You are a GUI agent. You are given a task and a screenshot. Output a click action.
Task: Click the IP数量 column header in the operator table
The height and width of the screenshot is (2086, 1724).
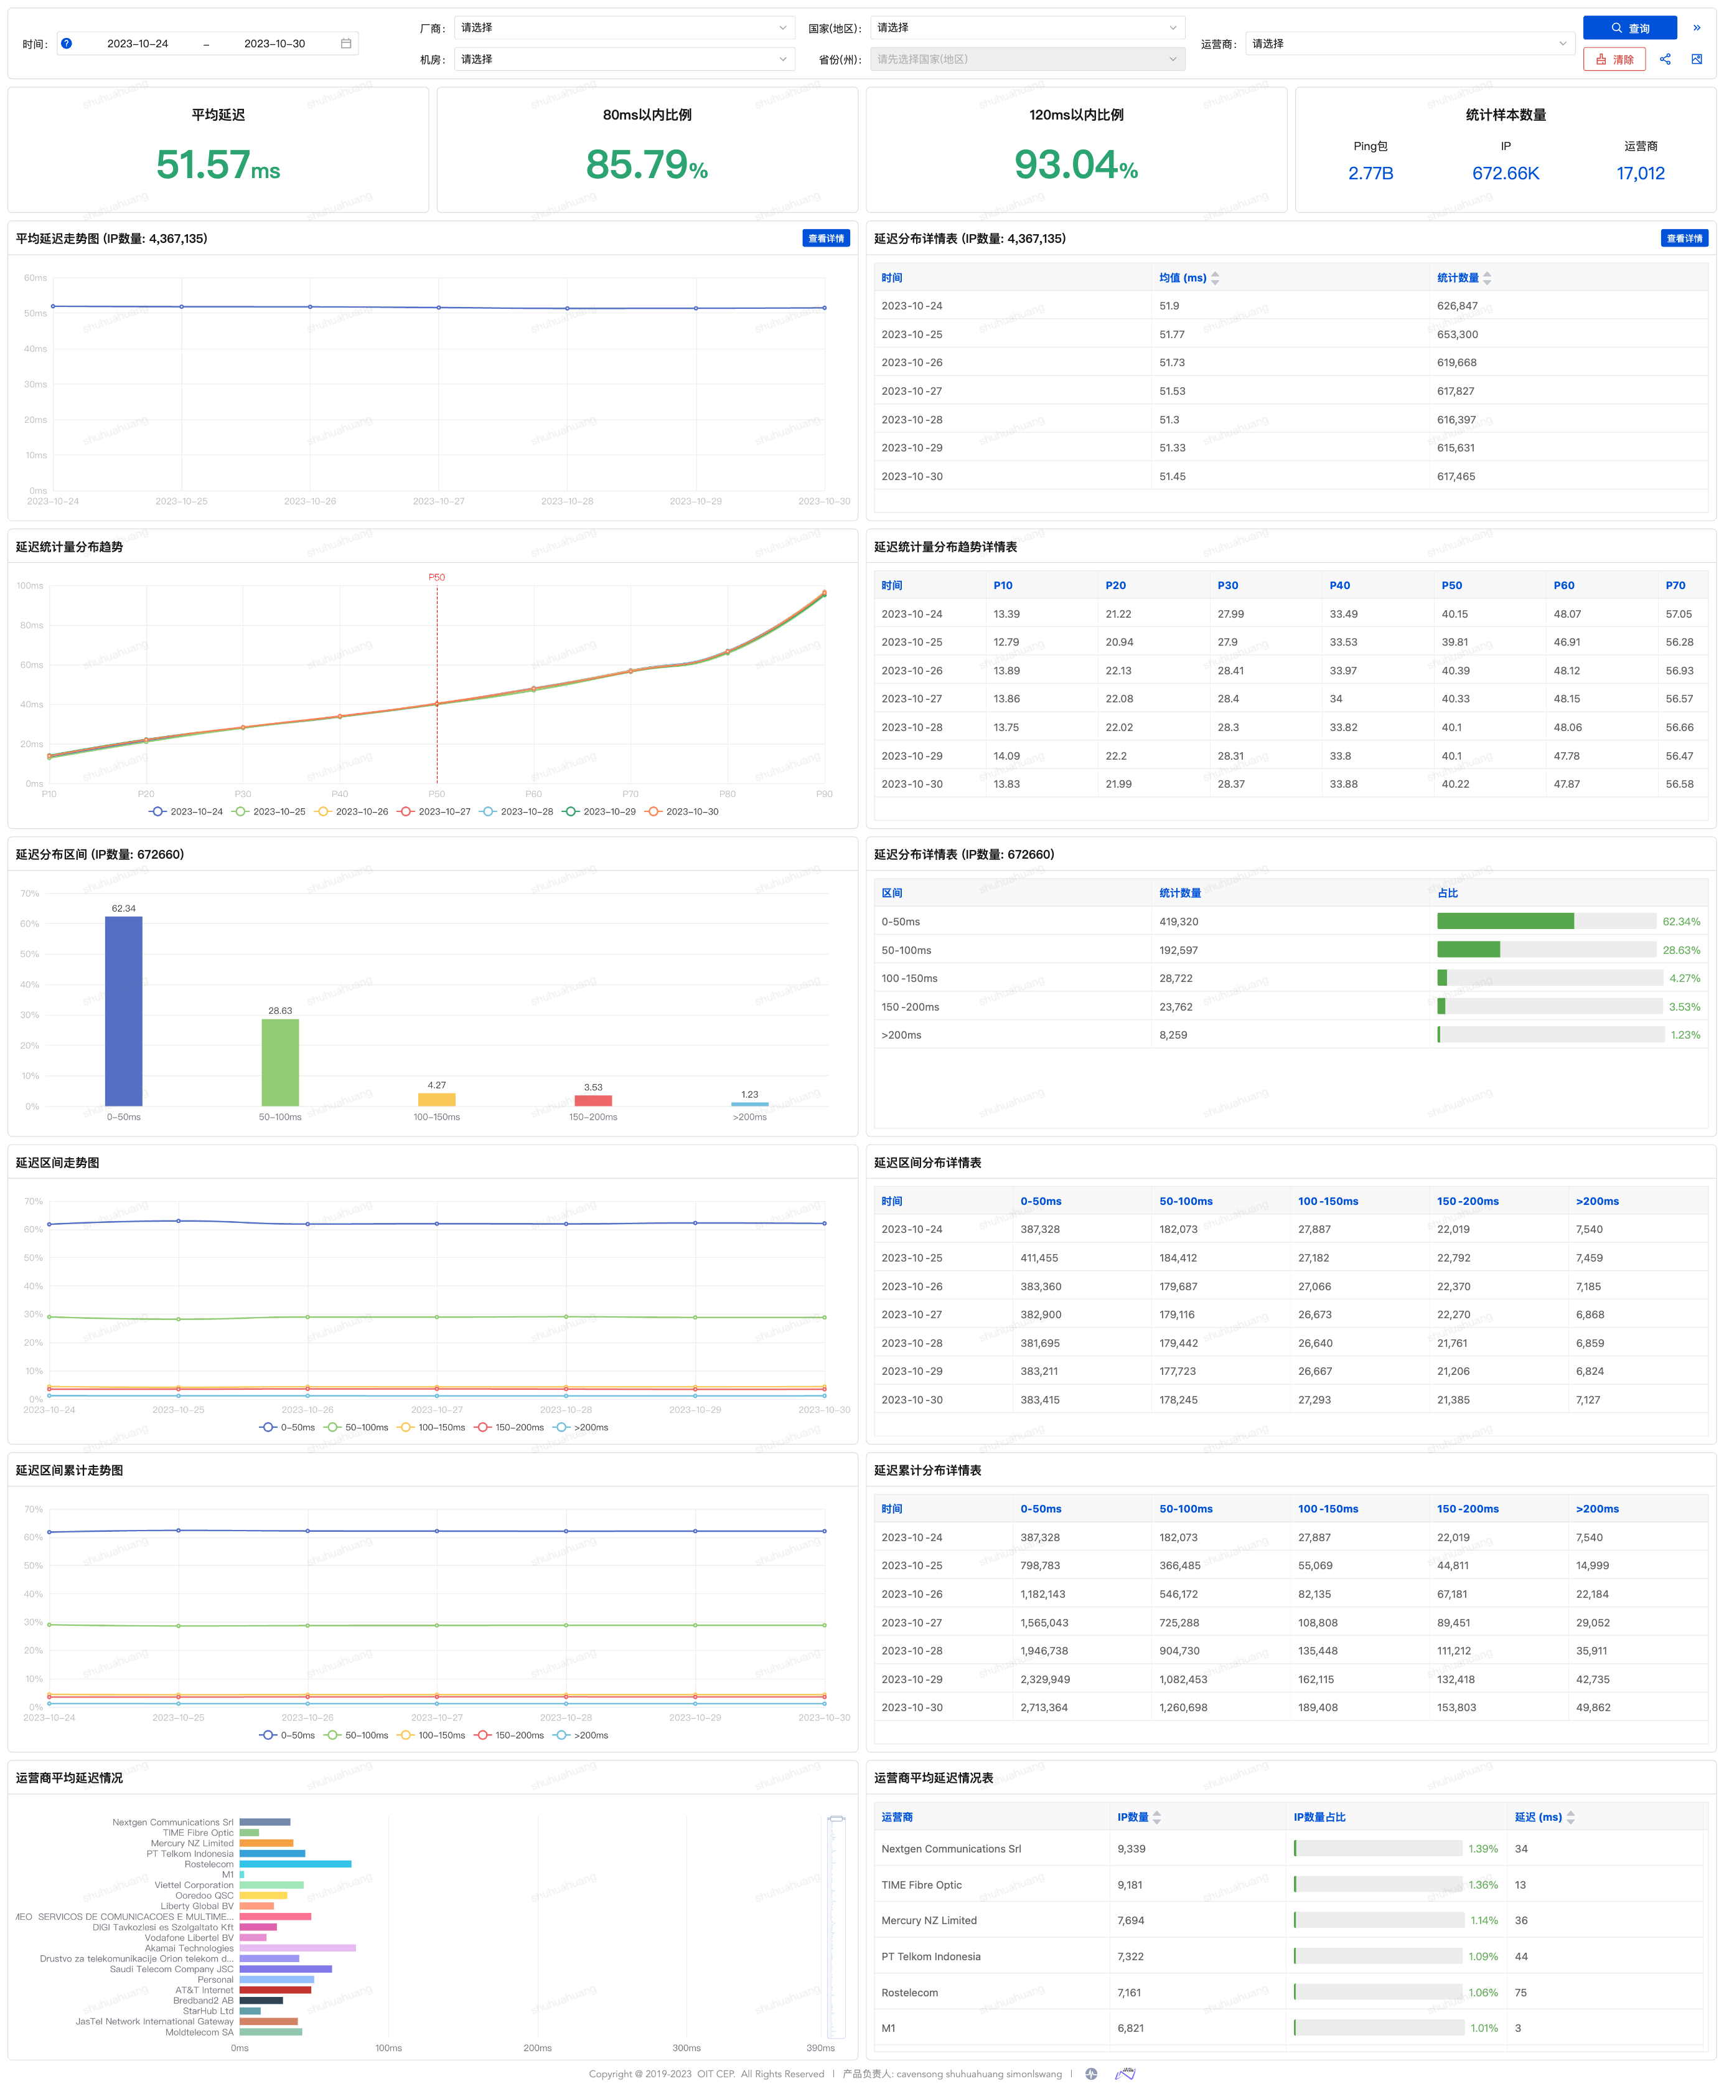[1132, 1817]
